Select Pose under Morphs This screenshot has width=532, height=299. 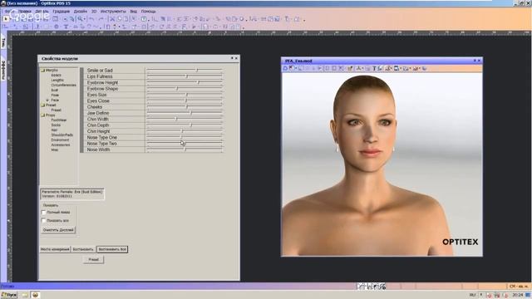click(x=55, y=96)
